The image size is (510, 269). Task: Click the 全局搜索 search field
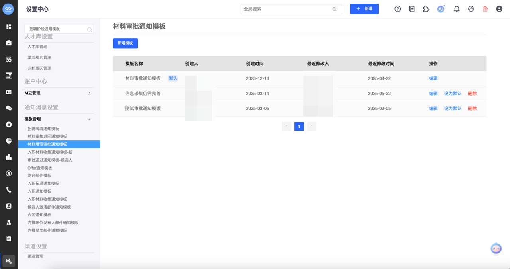point(287,9)
